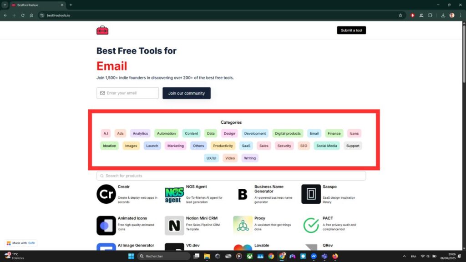Pick the SaaS category tag
This screenshot has height=262, width=466.
(x=246, y=146)
